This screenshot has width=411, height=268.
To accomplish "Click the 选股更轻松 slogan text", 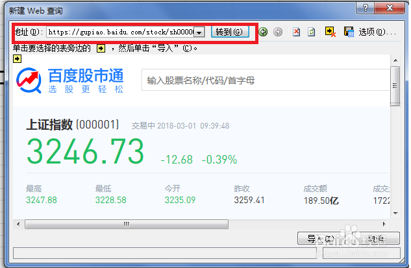I will 86,90.
